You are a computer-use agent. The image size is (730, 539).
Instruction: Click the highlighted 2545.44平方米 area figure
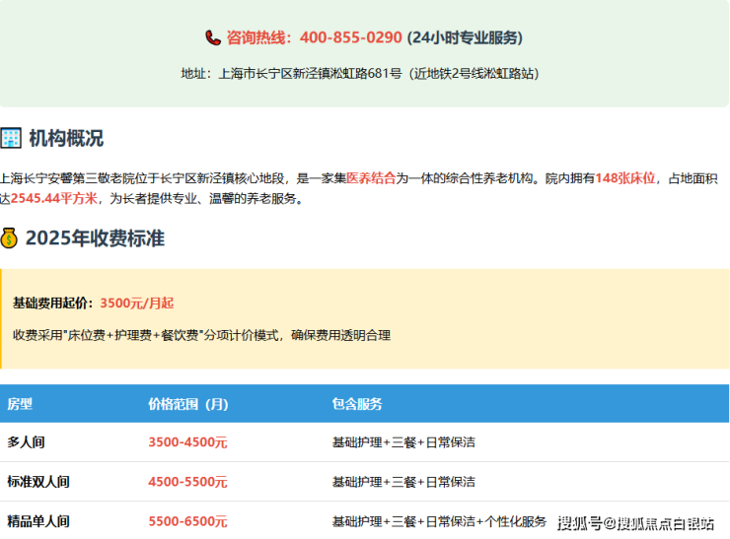54,198
